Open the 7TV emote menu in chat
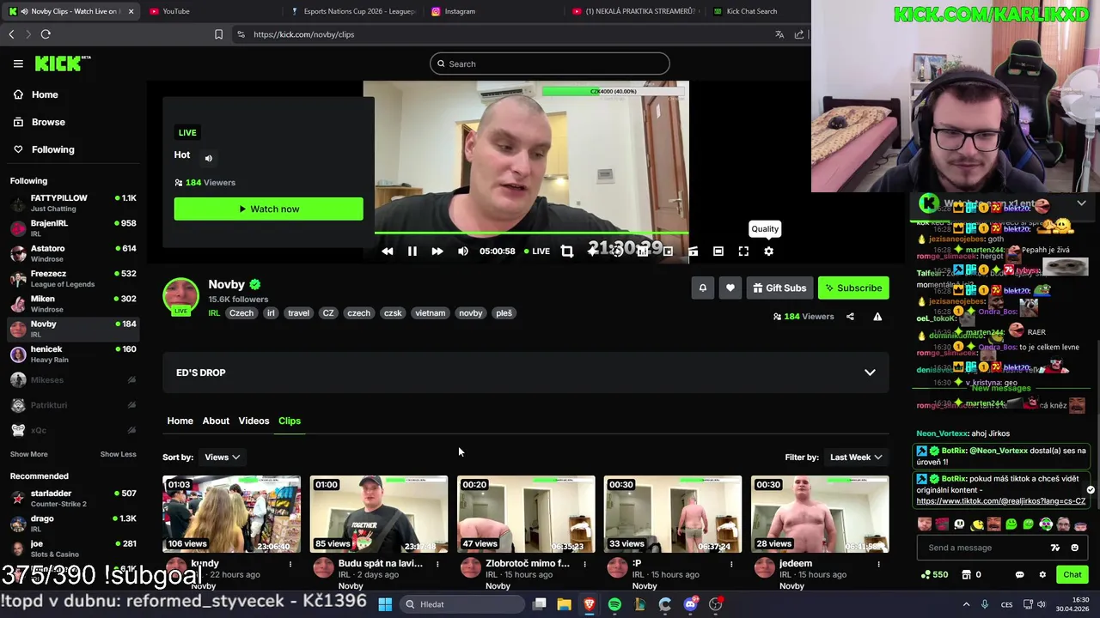The height and width of the screenshot is (618, 1100). pos(1055,548)
